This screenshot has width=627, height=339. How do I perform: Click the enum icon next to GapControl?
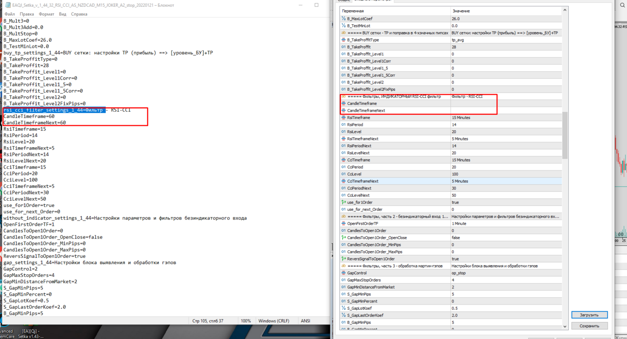pyautogui.click(x=344, y=273)
